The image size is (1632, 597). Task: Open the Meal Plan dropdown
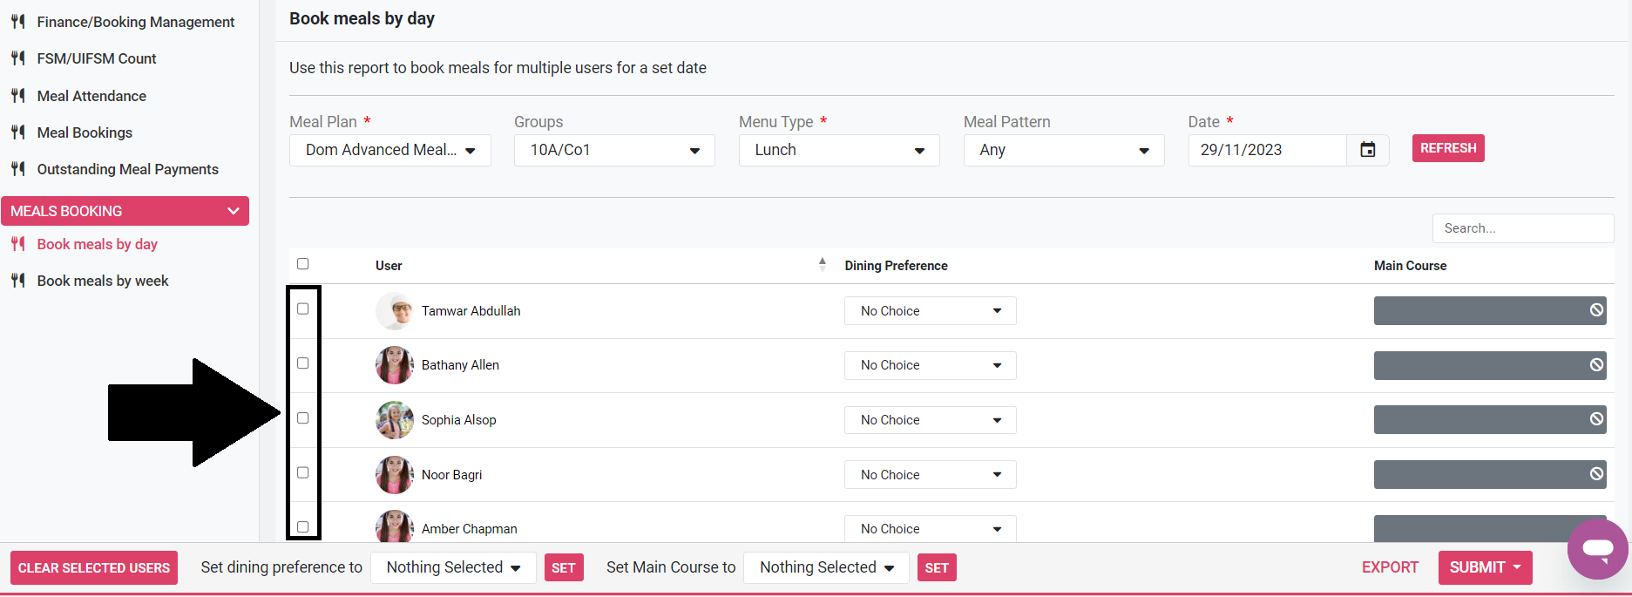(x=389, y=150)
